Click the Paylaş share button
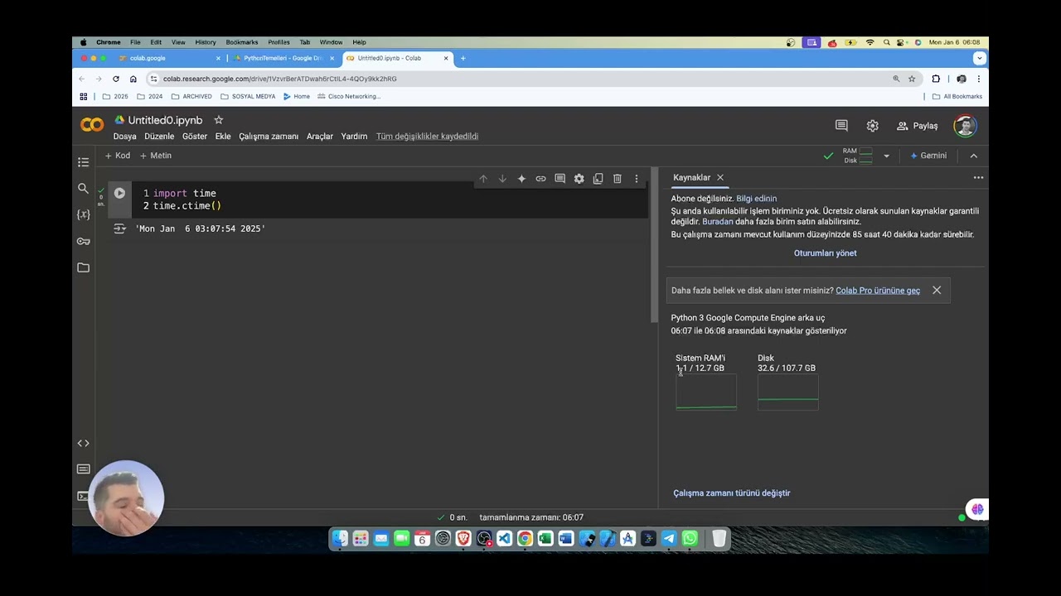Viewport: 1061px width, 596px height. [917, 126]
